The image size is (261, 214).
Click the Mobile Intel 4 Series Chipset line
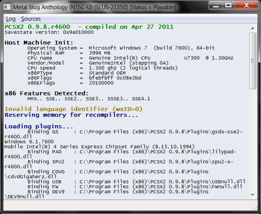pyautogui.click(x=99, y=147)
